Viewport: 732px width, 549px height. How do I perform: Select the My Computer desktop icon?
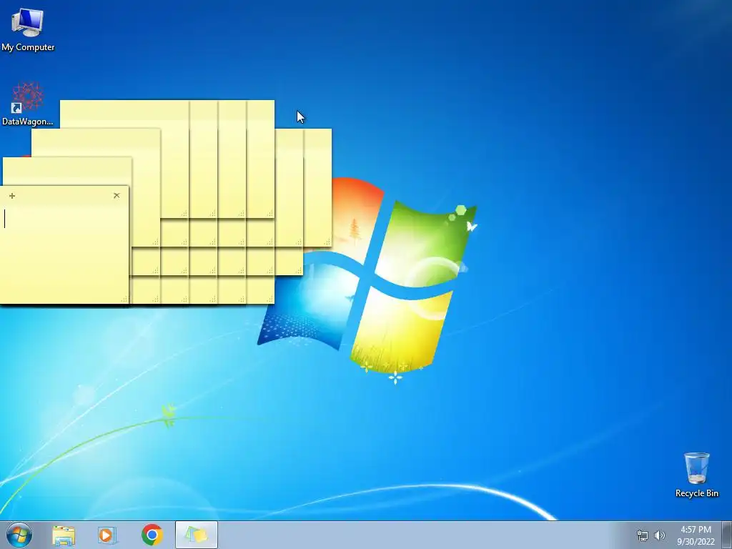tap(28, 29)
